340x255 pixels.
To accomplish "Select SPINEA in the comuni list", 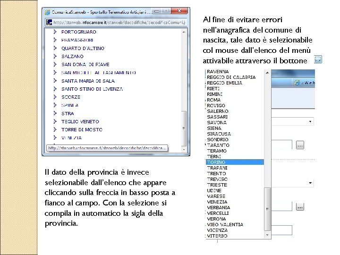I will pyautogui.click(x=70, y=105).
